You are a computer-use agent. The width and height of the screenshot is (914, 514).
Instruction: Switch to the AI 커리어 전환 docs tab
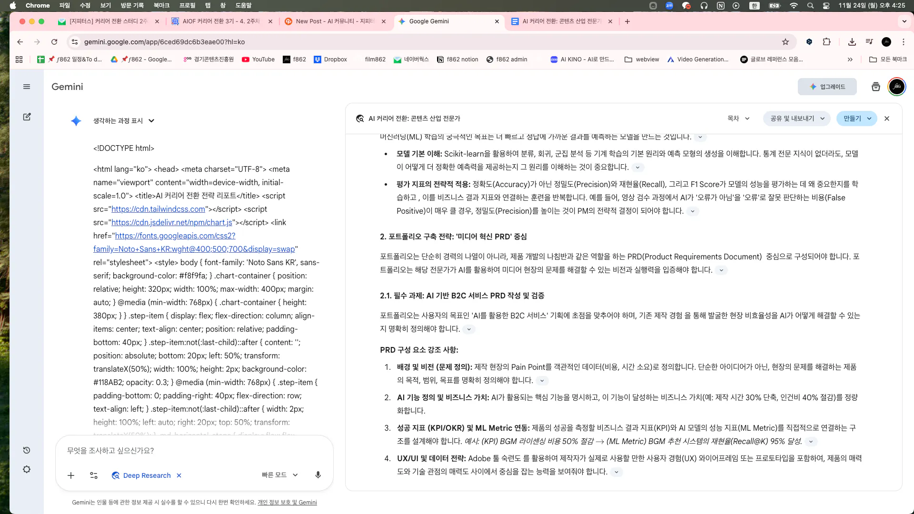561,21
